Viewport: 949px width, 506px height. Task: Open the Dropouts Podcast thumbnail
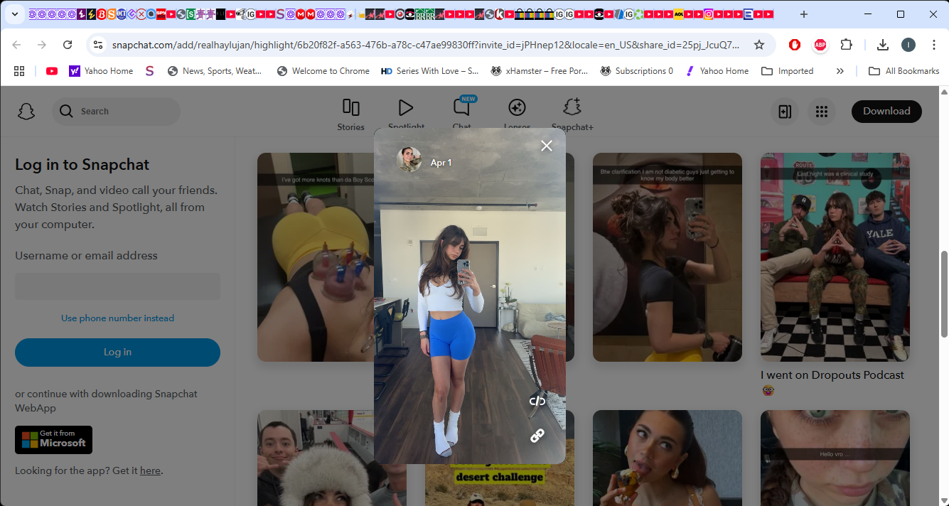[835, 257]
